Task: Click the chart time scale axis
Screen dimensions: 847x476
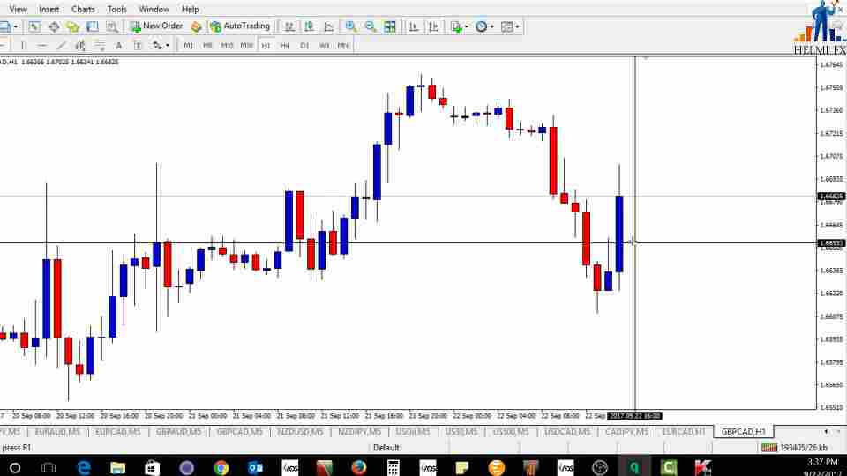Action: pos(408,415)
